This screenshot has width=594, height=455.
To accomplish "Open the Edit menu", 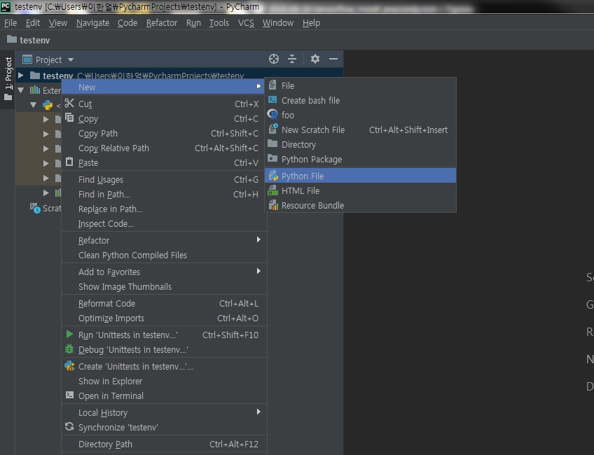I will tap(33, 23).
